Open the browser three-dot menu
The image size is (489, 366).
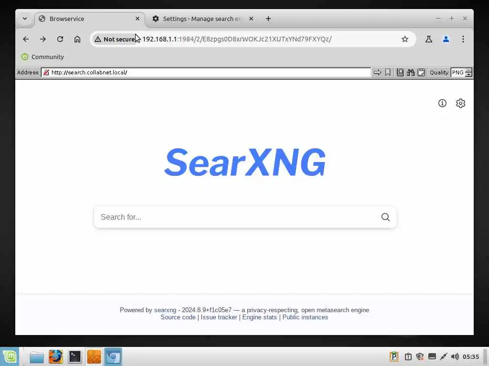[463, 39]
